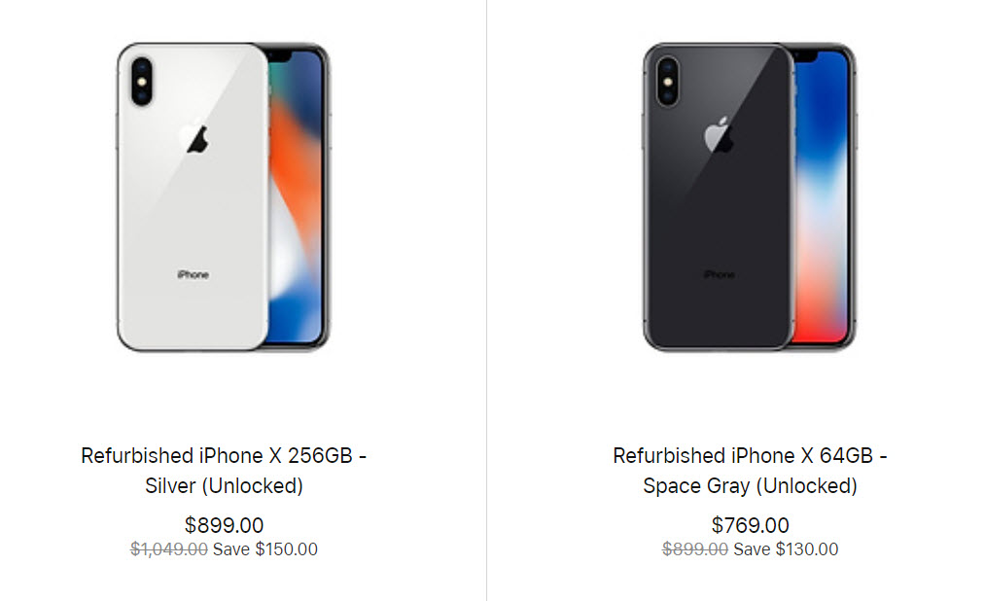This screenshot has width=985, height=601.
Task: Click the "iPhone" wordmark on the Space Gray phone back
Action: click(719, 275)
